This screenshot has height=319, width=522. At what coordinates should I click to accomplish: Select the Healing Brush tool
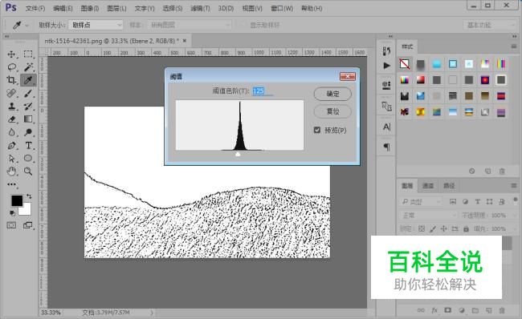click(x=12, y=93)
